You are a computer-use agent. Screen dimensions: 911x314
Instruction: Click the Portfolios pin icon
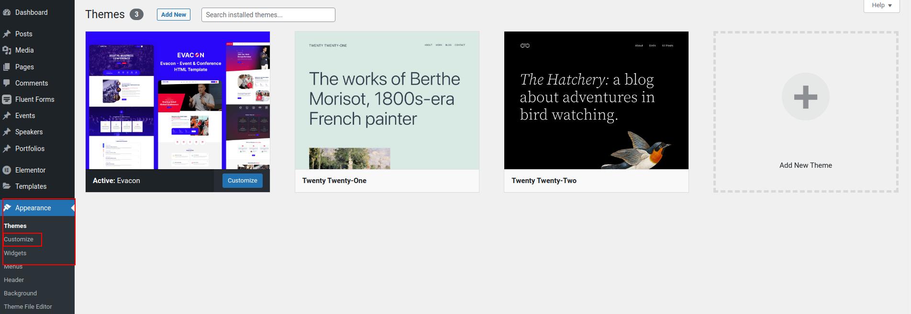(7, 149)
